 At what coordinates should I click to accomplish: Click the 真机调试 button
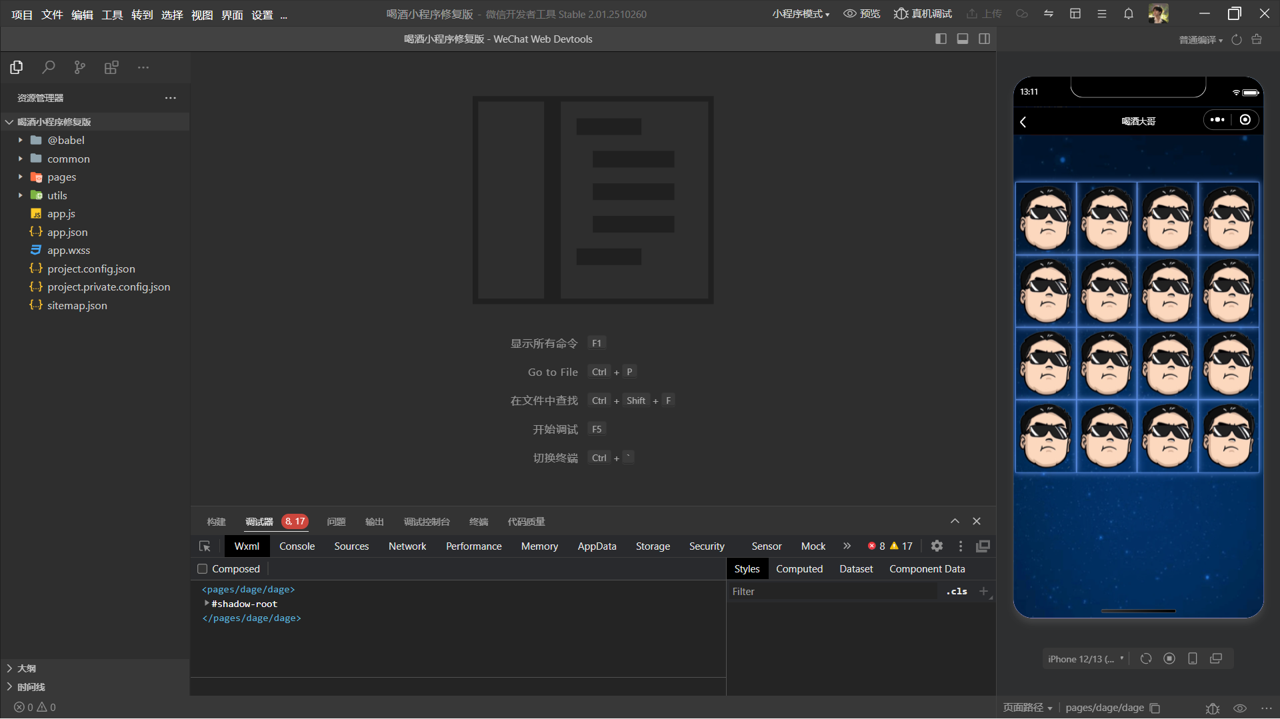923,14
